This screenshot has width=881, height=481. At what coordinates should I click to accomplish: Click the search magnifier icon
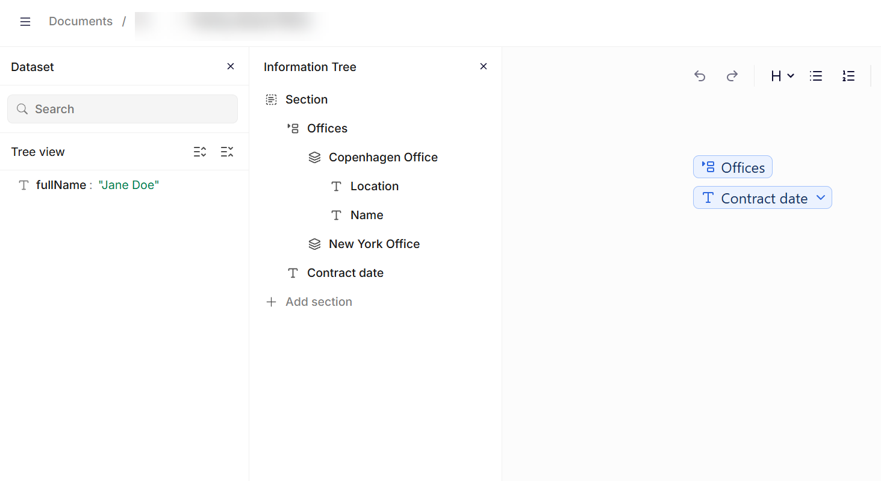pyautogui.click(x=22, y=109)
